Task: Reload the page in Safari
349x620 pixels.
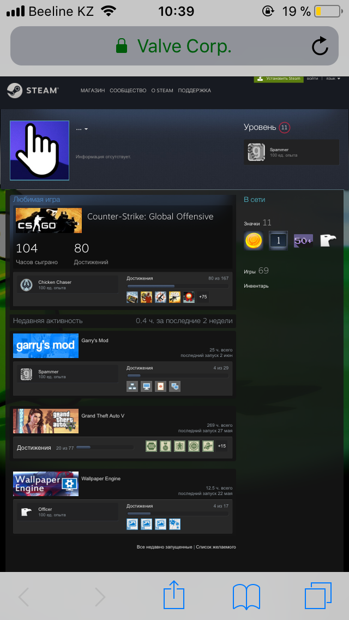Action: 320,46
